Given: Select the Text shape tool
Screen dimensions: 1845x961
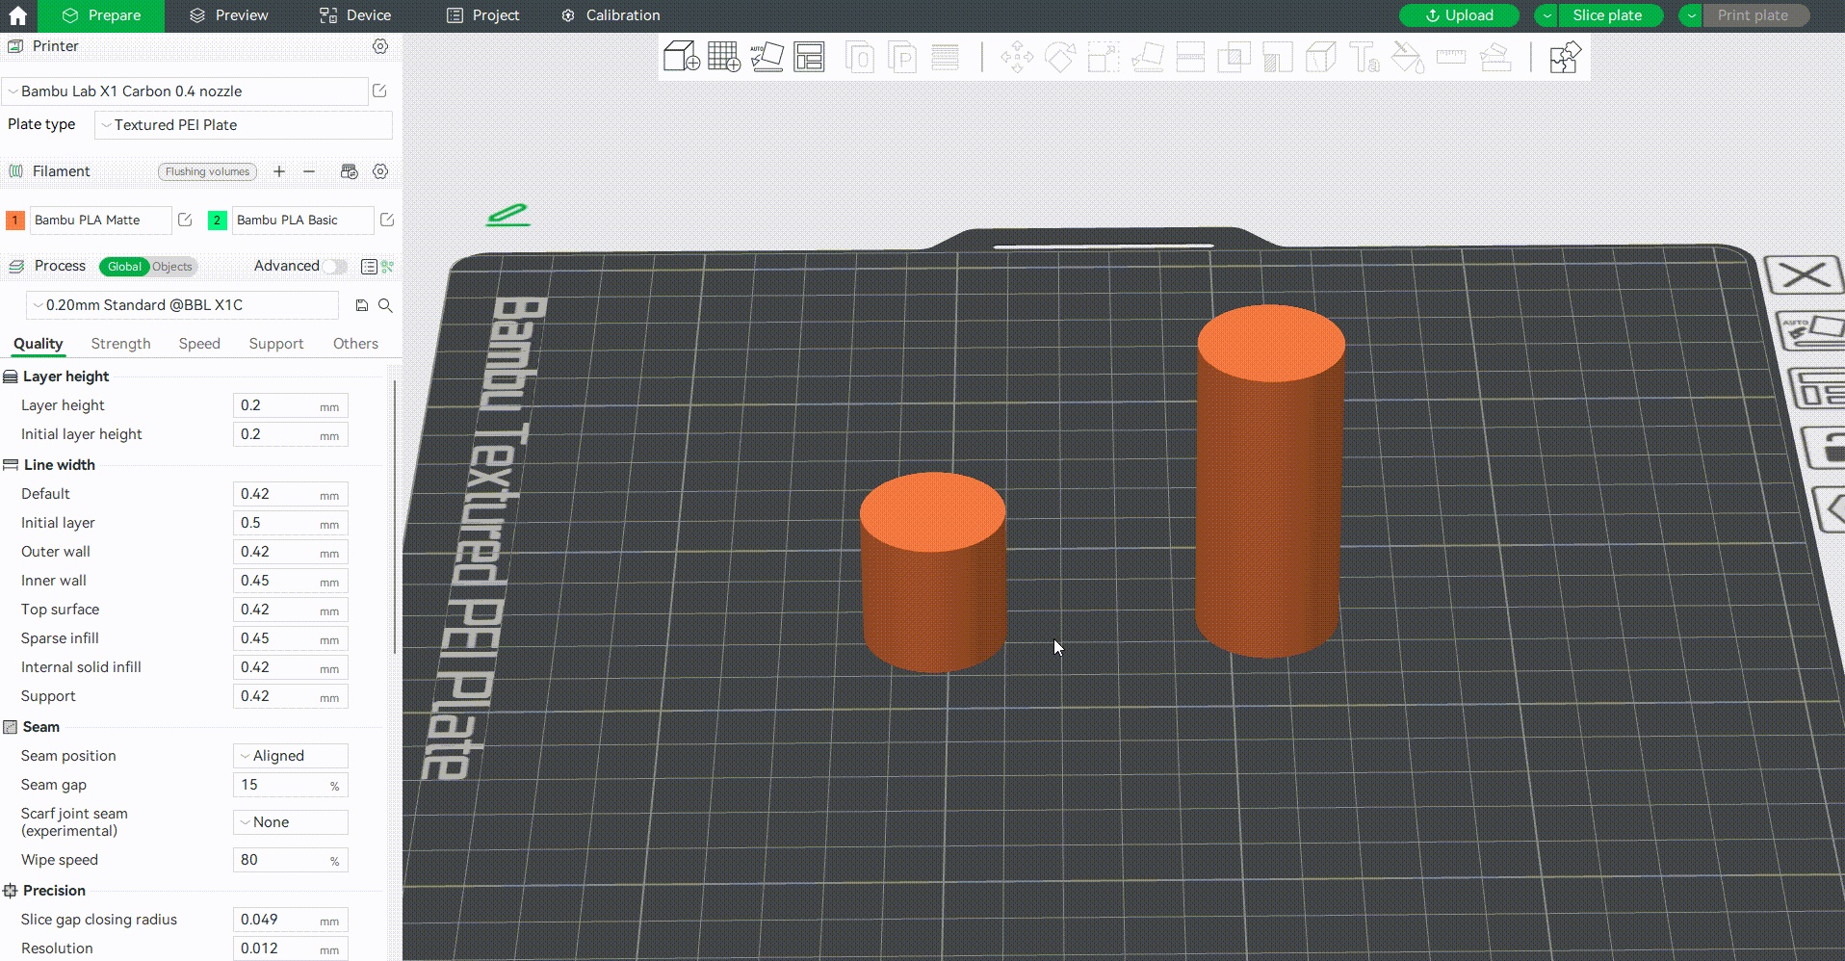Looking at the screenshot, I should [1364, 57].
